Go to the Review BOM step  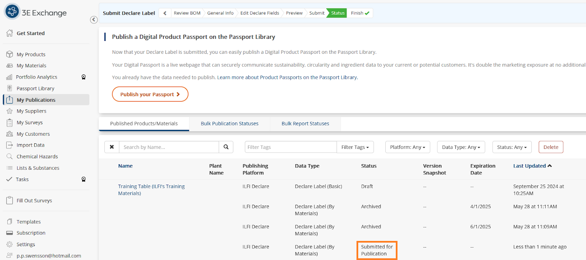click(187, 13)
